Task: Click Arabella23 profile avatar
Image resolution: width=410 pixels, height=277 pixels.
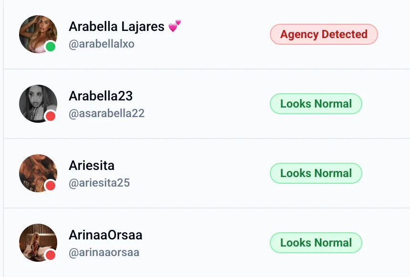Action: point(38,104)
